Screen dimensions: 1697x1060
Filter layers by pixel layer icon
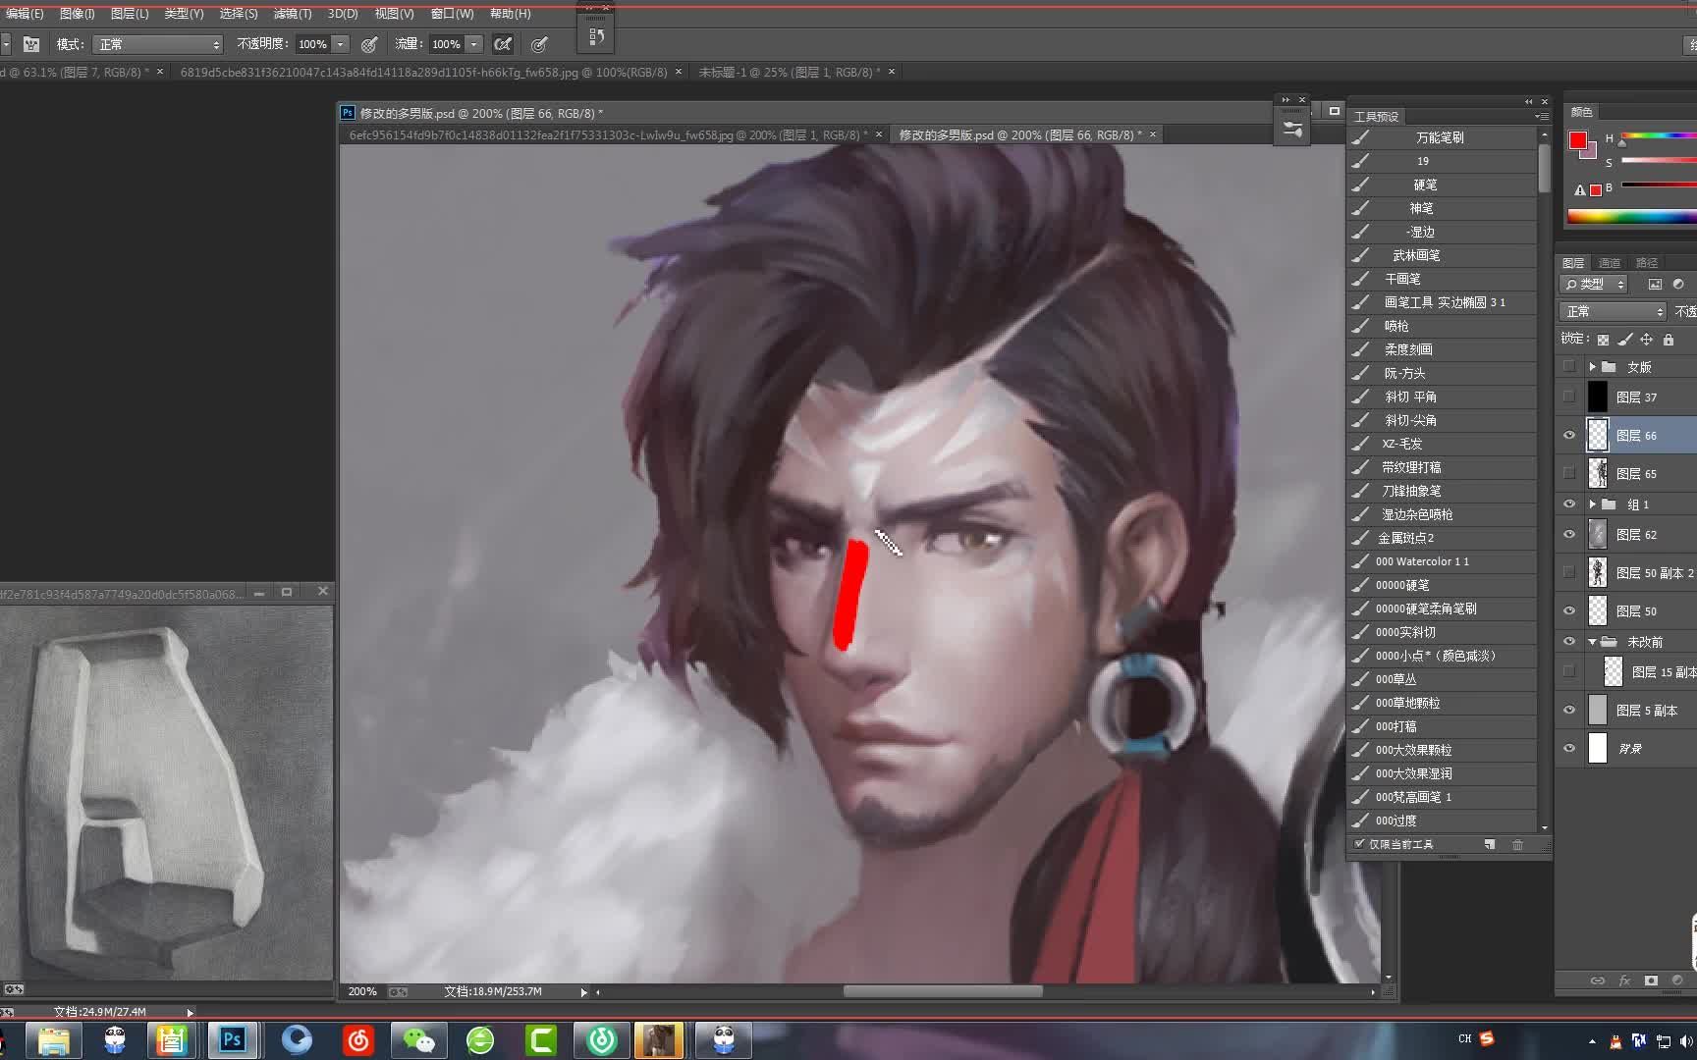point(1655,284)
